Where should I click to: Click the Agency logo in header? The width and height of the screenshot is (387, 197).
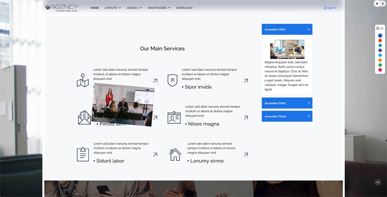62,8
